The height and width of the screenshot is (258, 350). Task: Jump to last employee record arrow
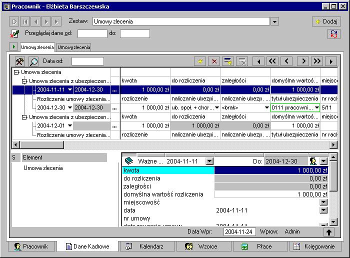point(56,21)
